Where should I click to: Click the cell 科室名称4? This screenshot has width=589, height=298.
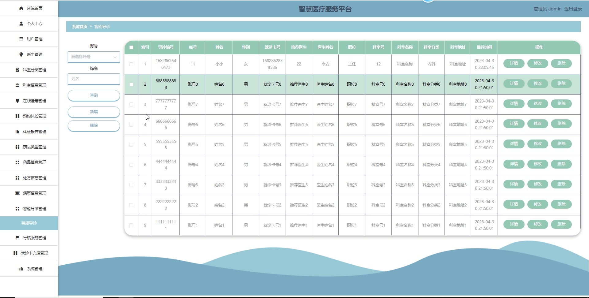405,165
